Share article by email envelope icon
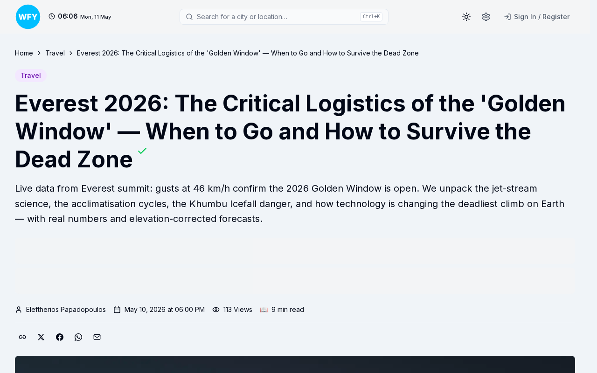597x373 pixels. click(97, 337)
